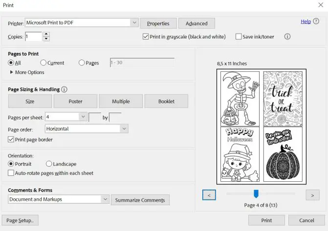Click the preview page slider handle
The height and width of the screenshot is (231, 328).
256,193
